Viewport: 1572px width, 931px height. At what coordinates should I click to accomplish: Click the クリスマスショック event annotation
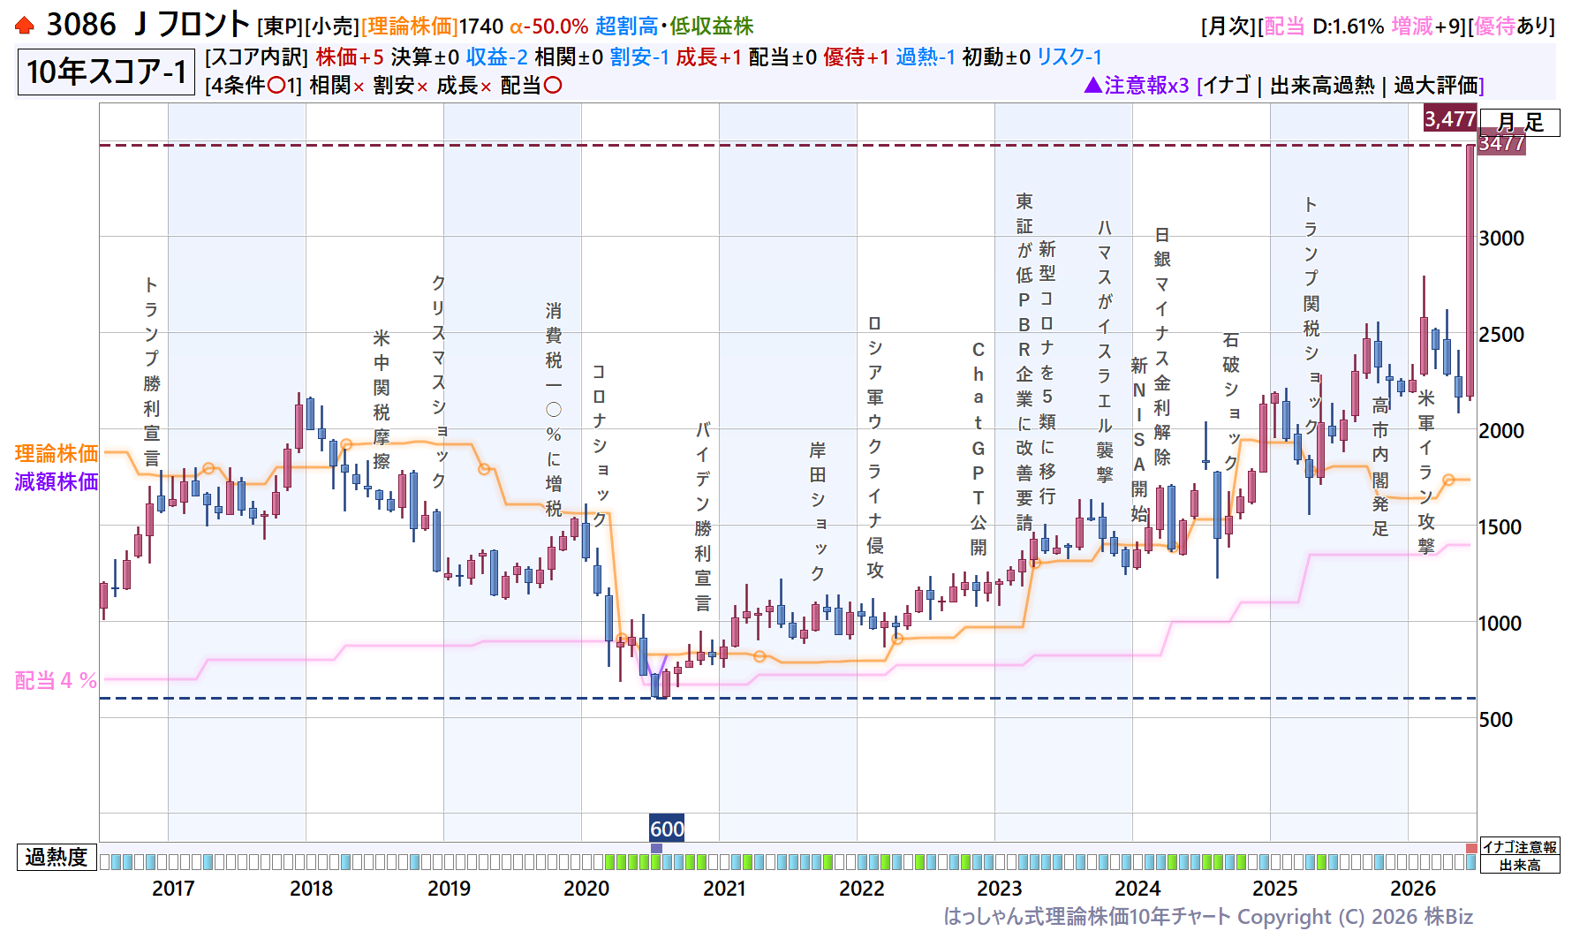[x=438, y=382]
